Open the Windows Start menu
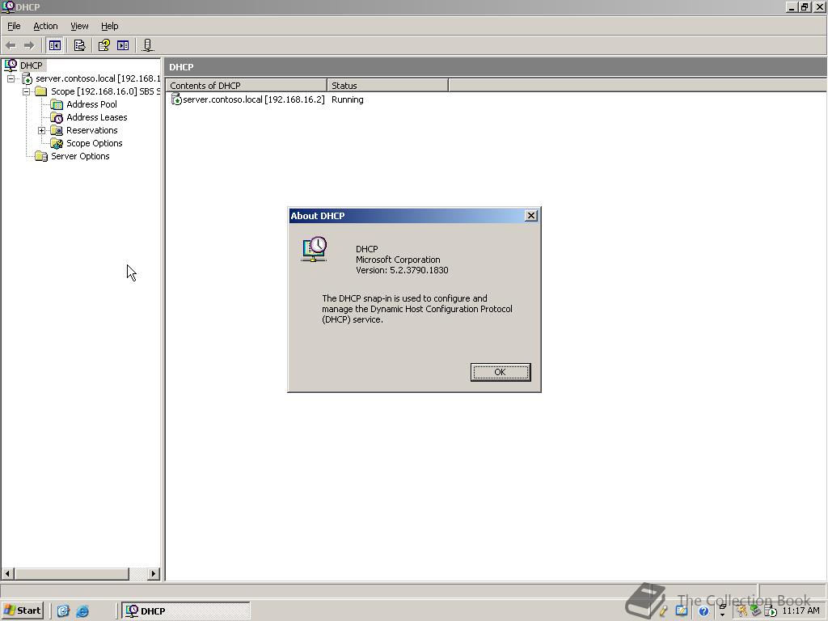 (x=22, y=610)
